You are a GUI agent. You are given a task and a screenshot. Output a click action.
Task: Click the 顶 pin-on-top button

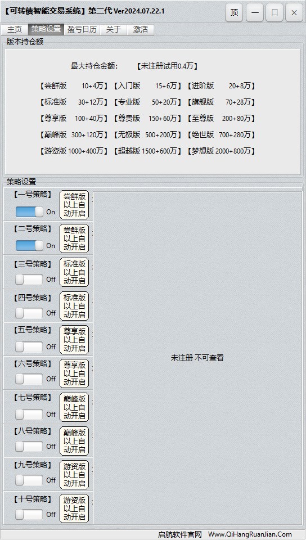[234, 13]
